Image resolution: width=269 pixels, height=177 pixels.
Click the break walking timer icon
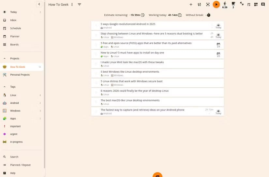coord(225,5)
